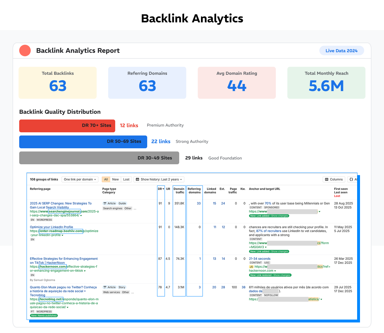This screenshot has height=333, width=384.
Task: Open the Show history: Last 2 years dropdown
Action: coord(159,180)
